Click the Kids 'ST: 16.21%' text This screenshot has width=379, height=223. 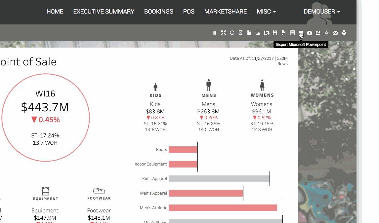(155, 124)
